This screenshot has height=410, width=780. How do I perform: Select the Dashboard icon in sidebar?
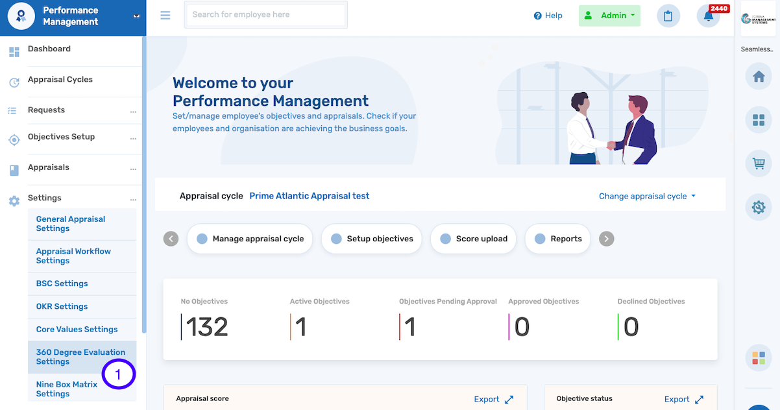[x=14, y=48]
